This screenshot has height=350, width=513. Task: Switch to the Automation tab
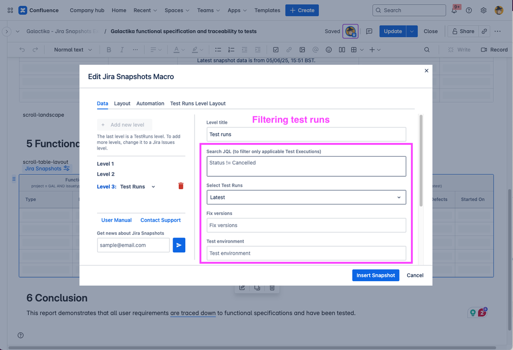pyautogui.click(x=150, y=103)
